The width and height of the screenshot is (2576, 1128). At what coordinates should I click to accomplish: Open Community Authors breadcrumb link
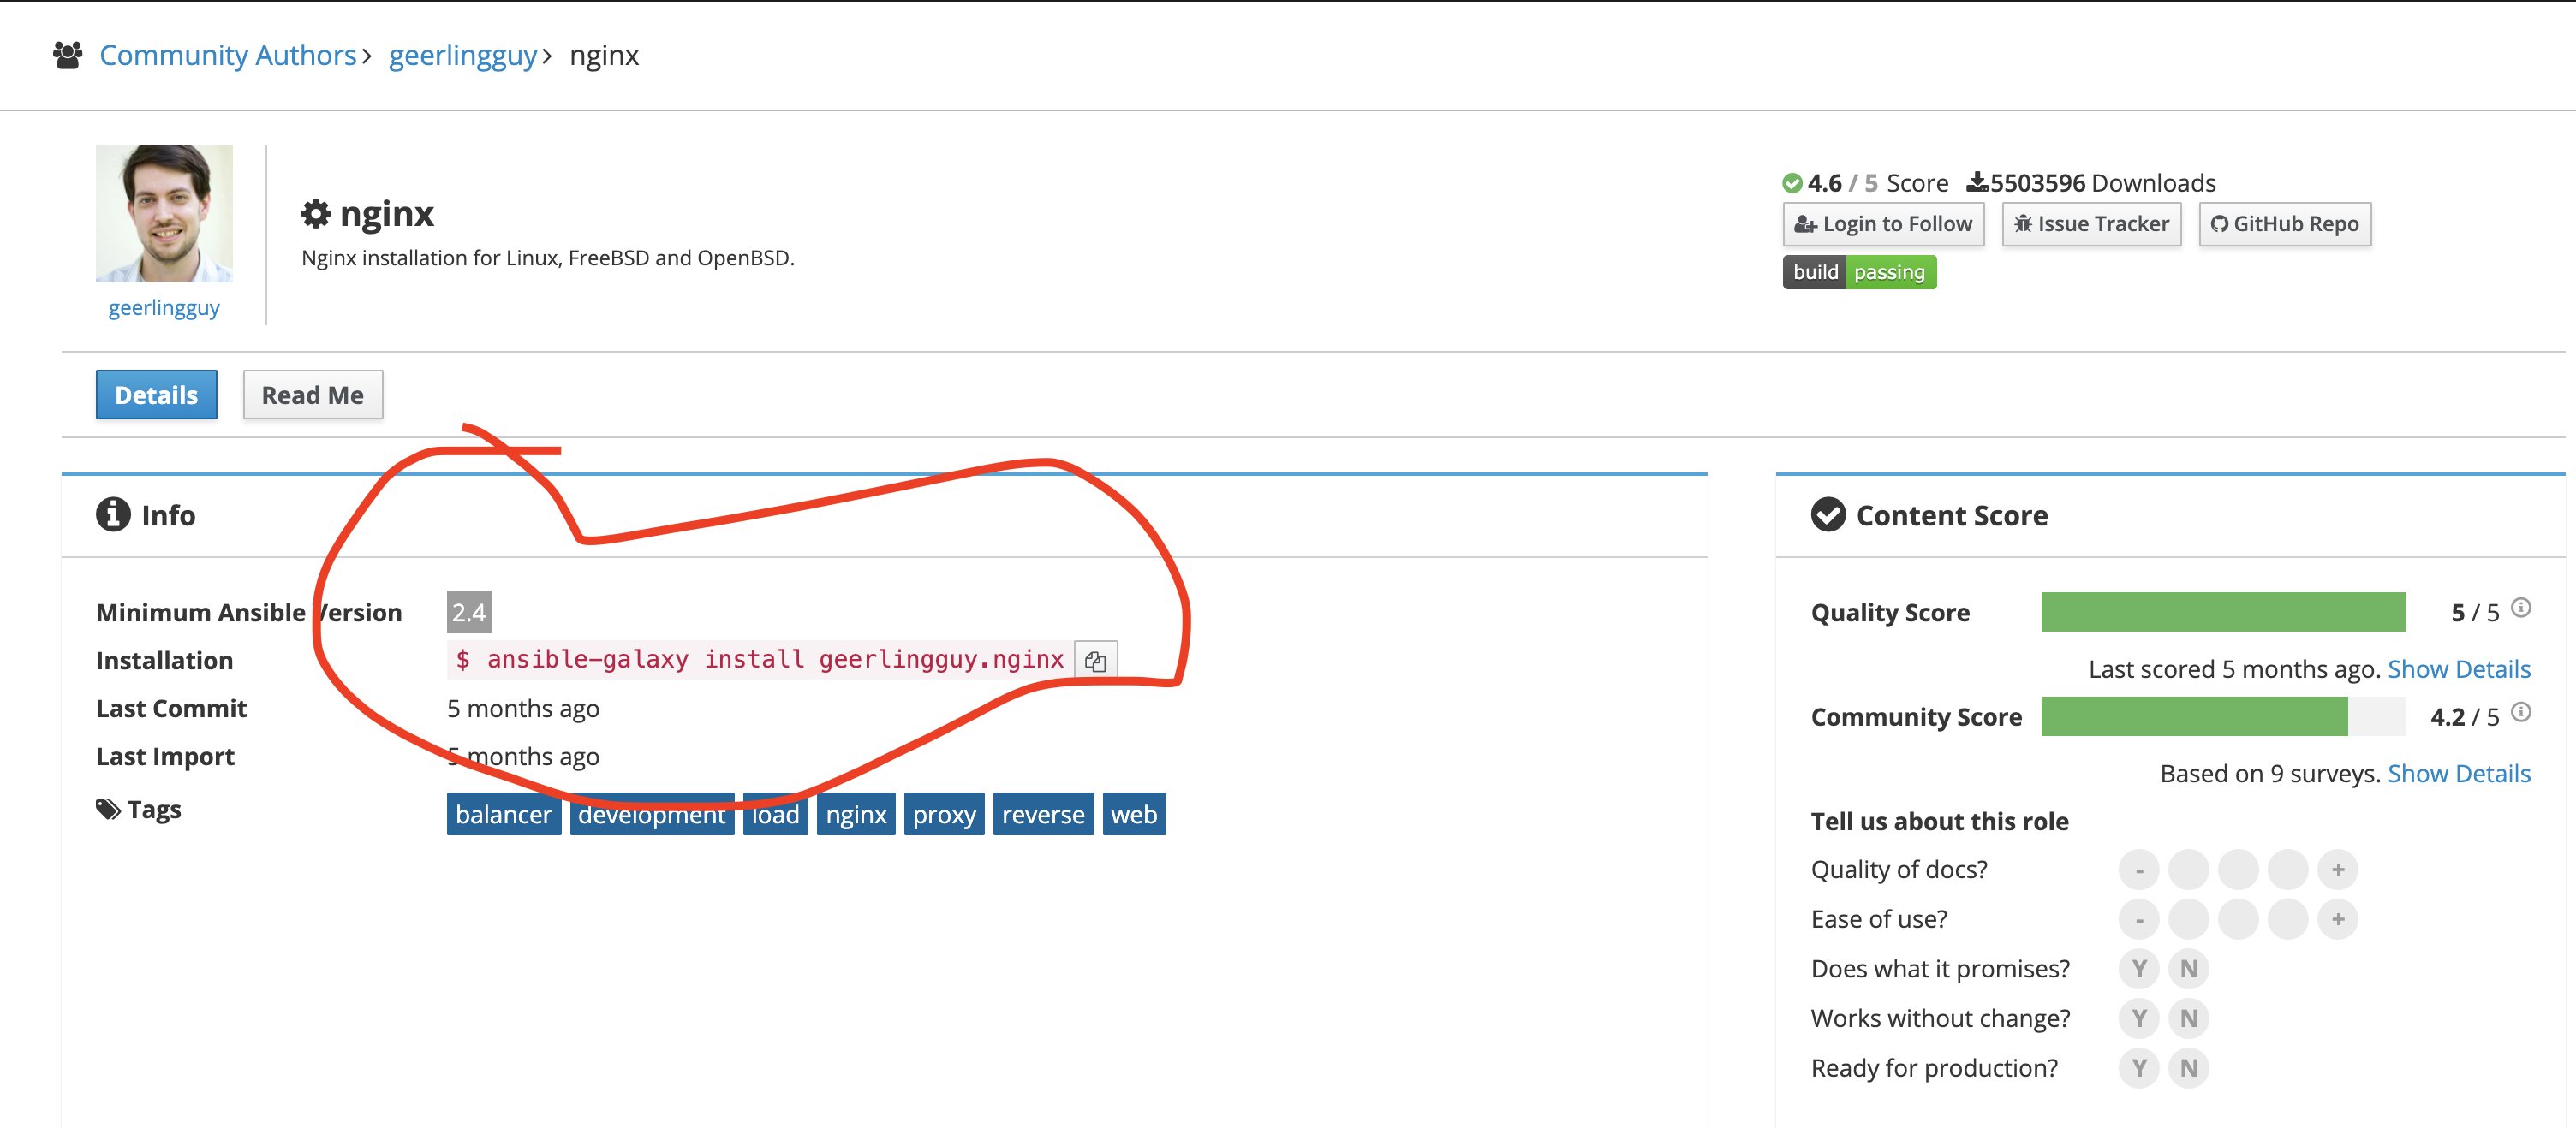click(228, 55)
